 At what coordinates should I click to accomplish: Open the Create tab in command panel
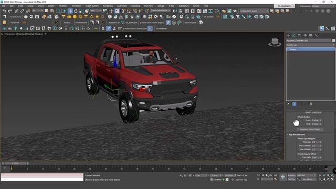click(288, 35)
